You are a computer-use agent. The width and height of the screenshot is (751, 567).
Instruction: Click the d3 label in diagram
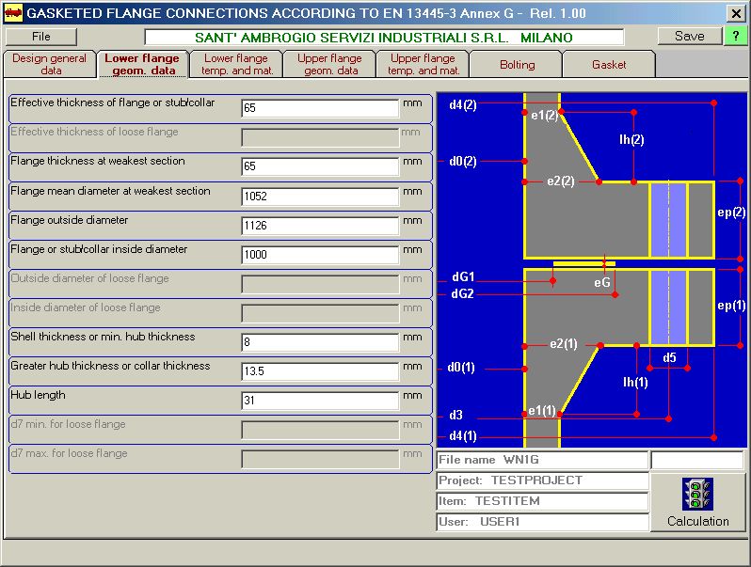click(x=455, y=415)
